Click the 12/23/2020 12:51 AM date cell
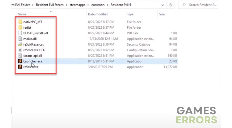The image size is (232, 128). click(x=103, y=39)
